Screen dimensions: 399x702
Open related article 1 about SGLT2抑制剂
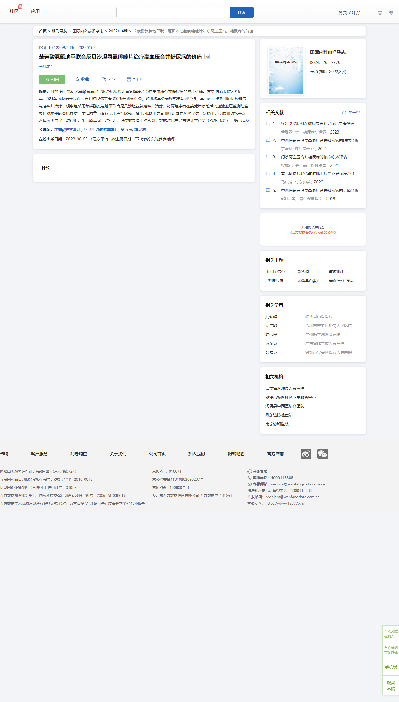point(319,124)
